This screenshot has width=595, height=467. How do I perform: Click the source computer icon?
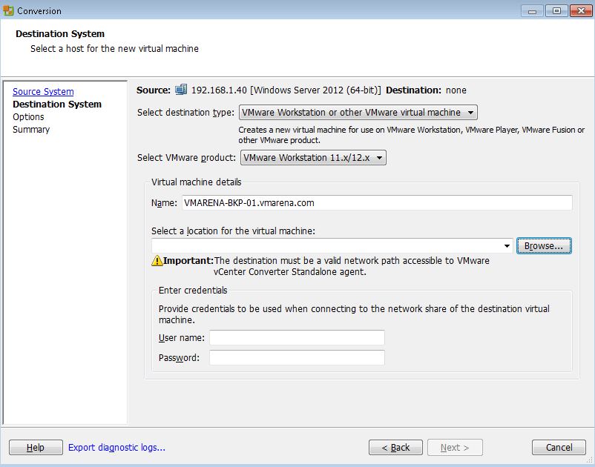(x=181, y=90)
